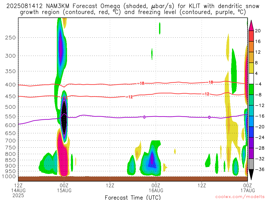
Task: Click the colorbar label '-32'
Action: 260,159
